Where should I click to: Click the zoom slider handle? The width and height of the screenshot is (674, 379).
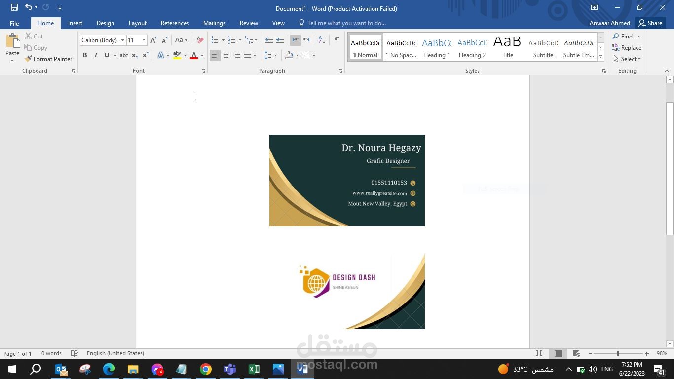click(x=617, y=353)
